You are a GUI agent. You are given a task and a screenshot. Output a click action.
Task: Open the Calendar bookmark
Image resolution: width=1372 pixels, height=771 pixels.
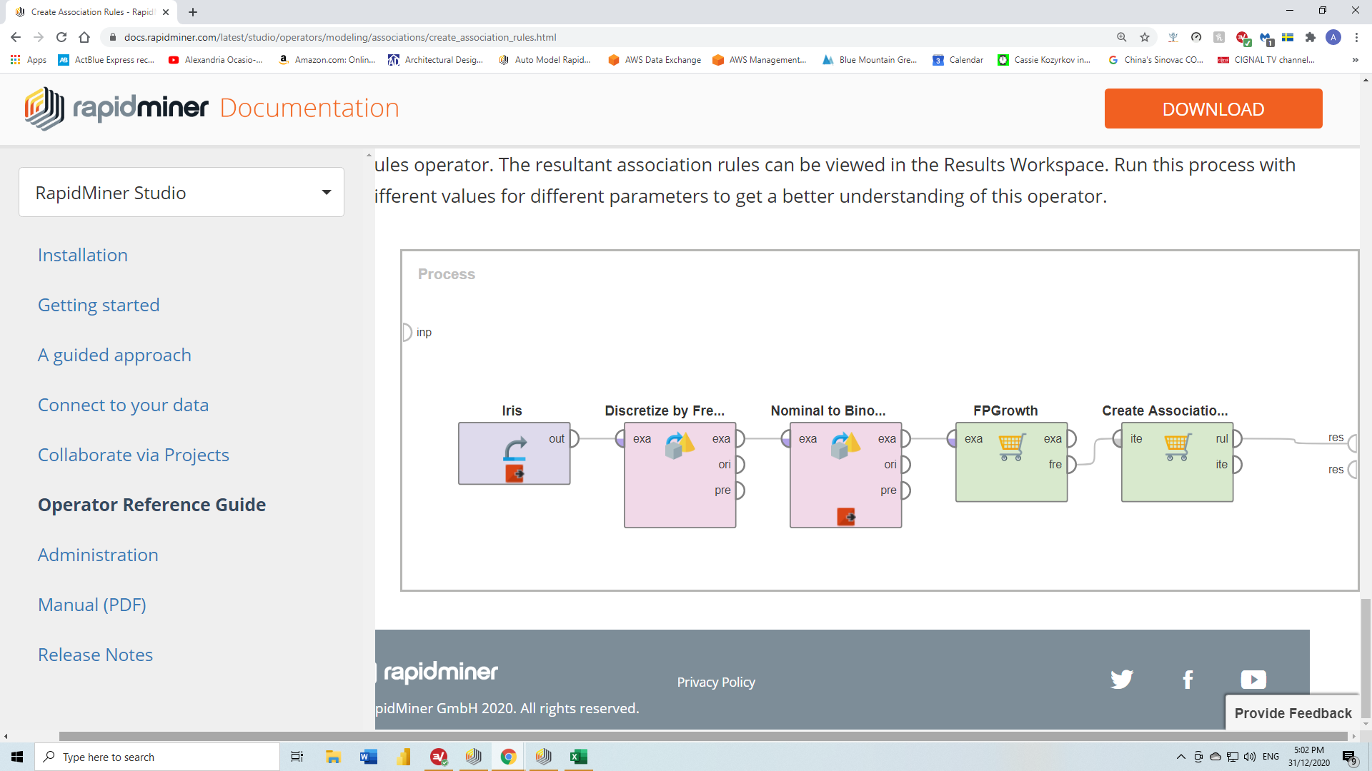(x=958, y=60)
